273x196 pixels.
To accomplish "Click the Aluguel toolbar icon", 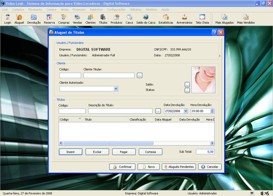I will (x=19, y=19).
